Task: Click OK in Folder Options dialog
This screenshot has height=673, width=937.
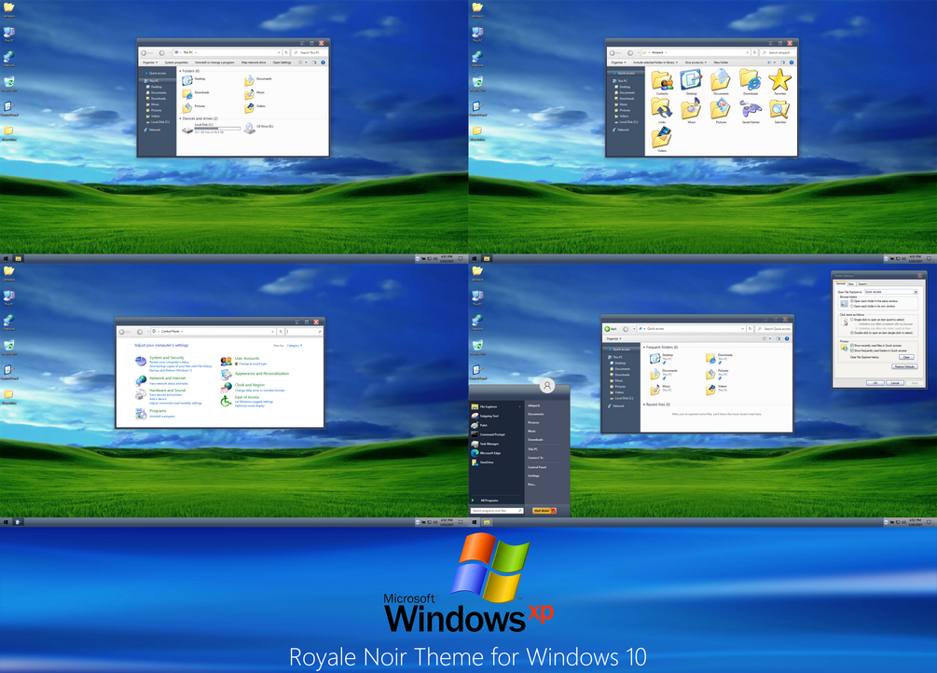Action: coord(875,383)
